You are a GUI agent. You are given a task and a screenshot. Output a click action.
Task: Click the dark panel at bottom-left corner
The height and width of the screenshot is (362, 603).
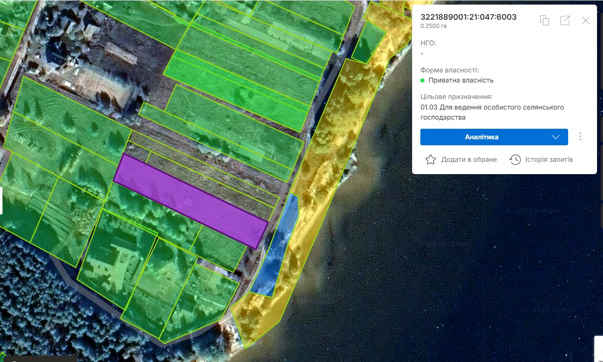click(39, 358)
